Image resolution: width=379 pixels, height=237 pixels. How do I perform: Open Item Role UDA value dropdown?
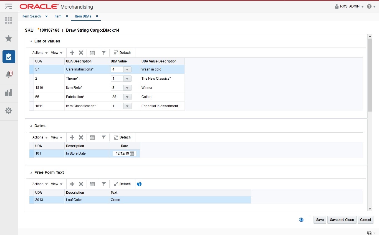(127, 88)
